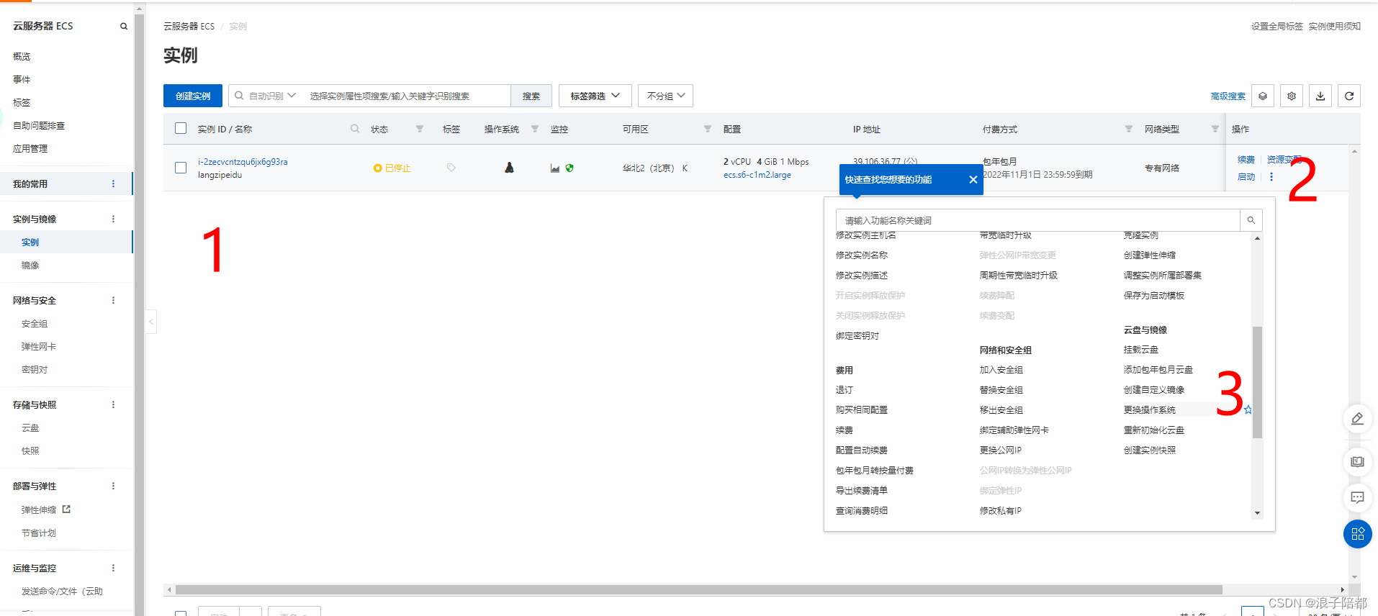Open the monitoring chart icon for the instance
1378x616 pixels.
pyautogui.click(x=555, y=168)
